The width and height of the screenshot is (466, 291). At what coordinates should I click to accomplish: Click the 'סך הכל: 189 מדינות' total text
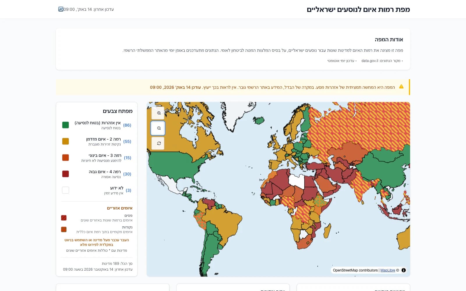click(117, 264)
